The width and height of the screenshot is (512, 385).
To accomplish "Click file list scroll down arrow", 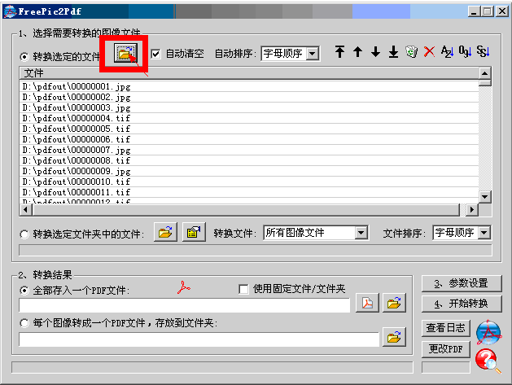I will point(484,197).
